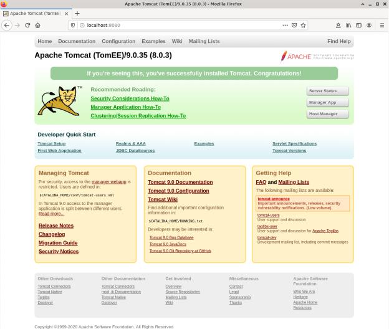Open Realms & AAA link
This screenshot has width=389, height=329.
[131, 143]
